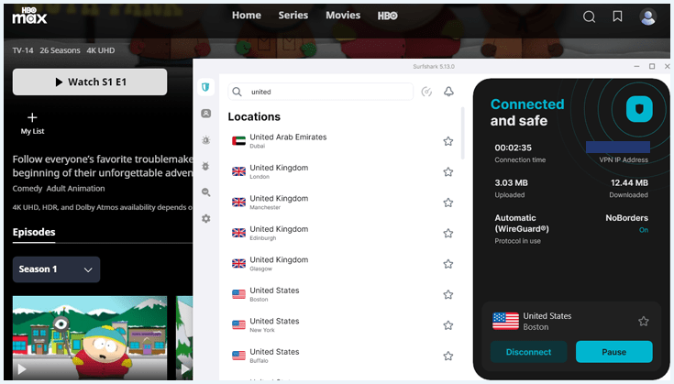Click the Adult Animation genre link

75,189
